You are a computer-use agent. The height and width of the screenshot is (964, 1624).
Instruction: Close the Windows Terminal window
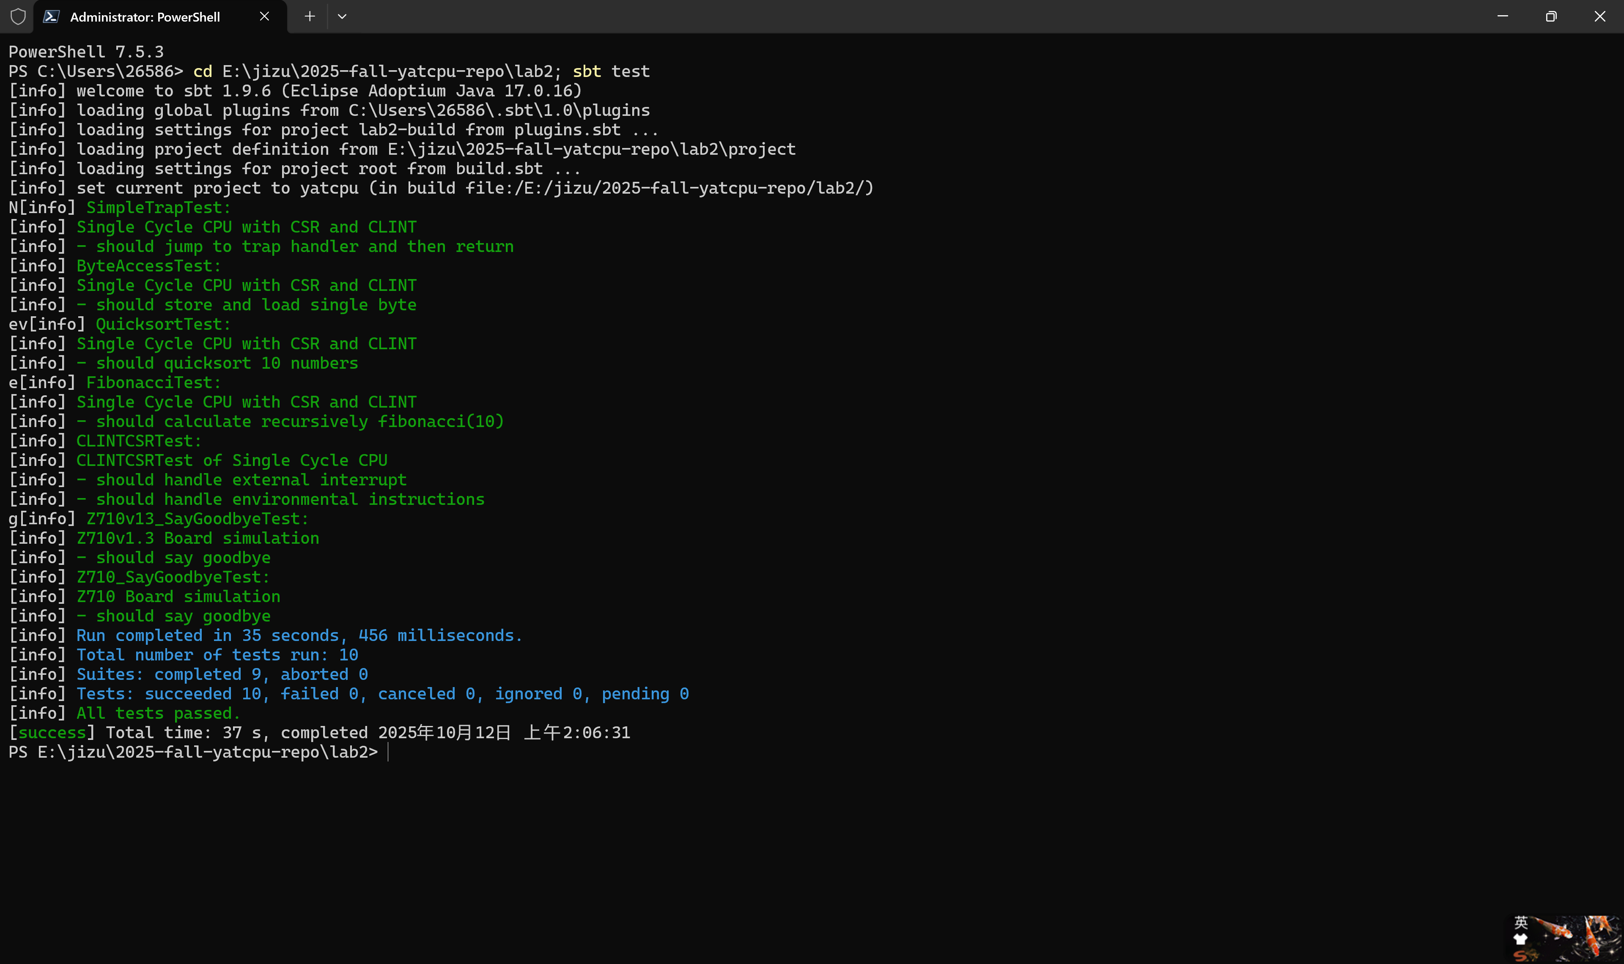pos(1599,17)
